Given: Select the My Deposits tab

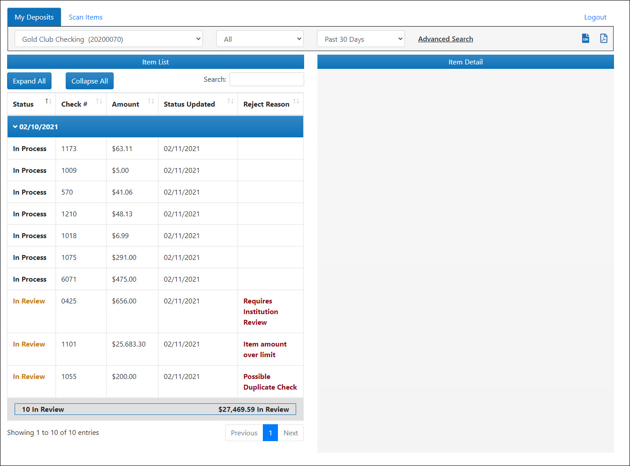Looking at the screenshot, I should tap(34, 17).
